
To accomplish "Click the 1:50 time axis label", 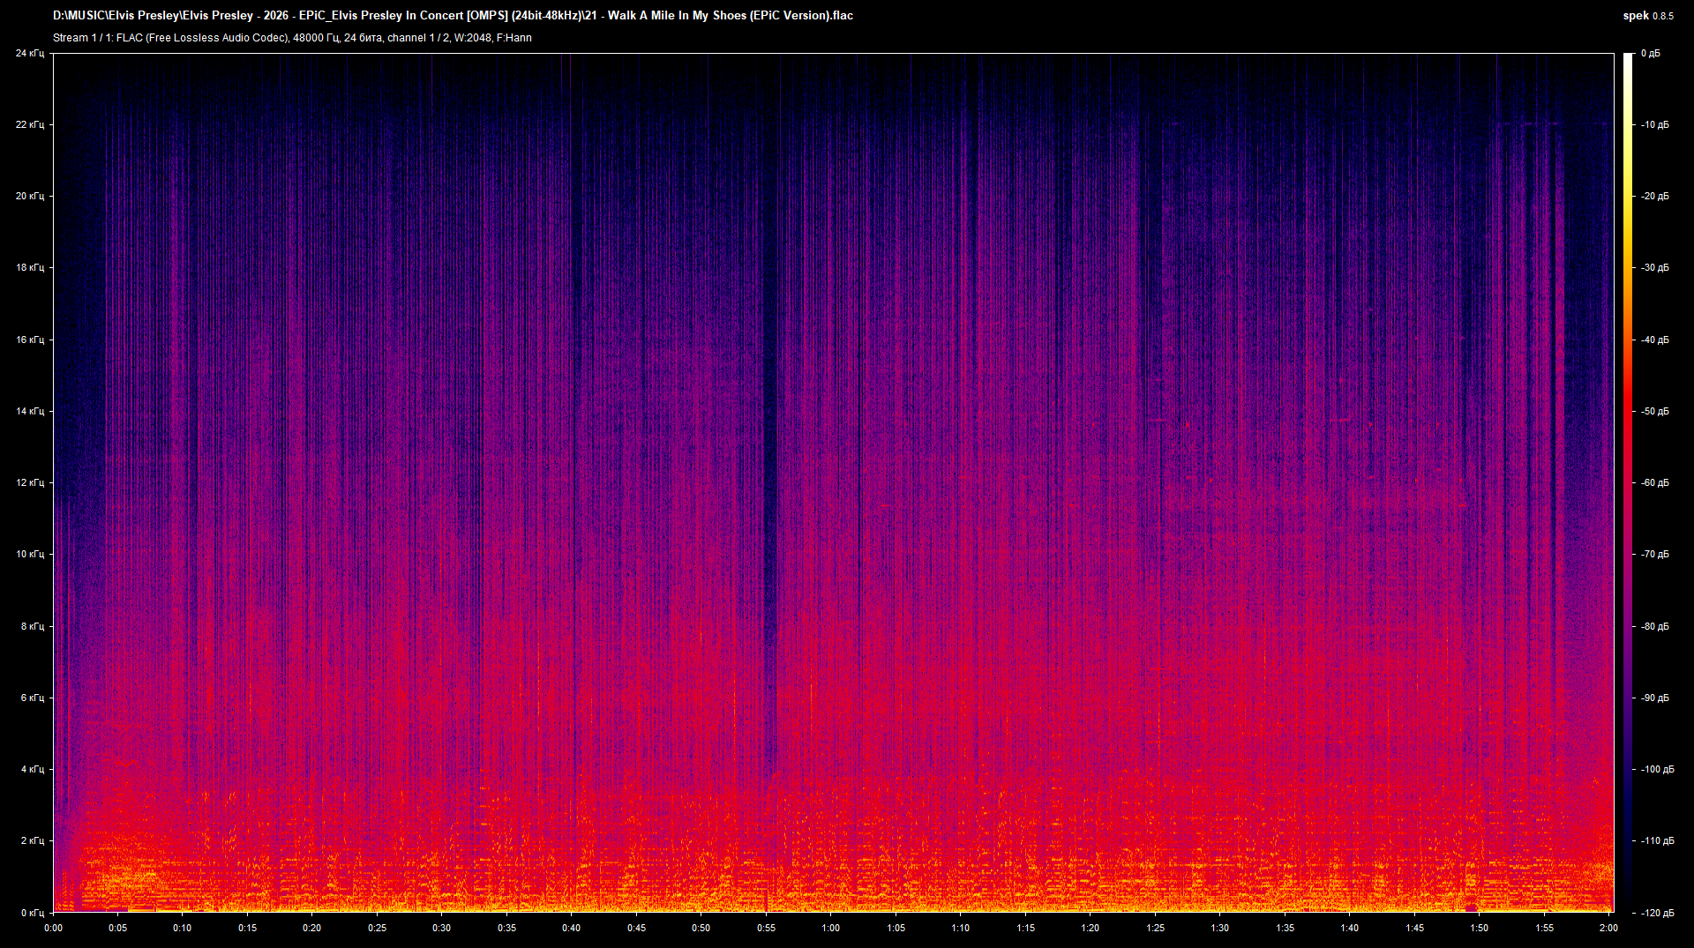I will (1480, 928).
